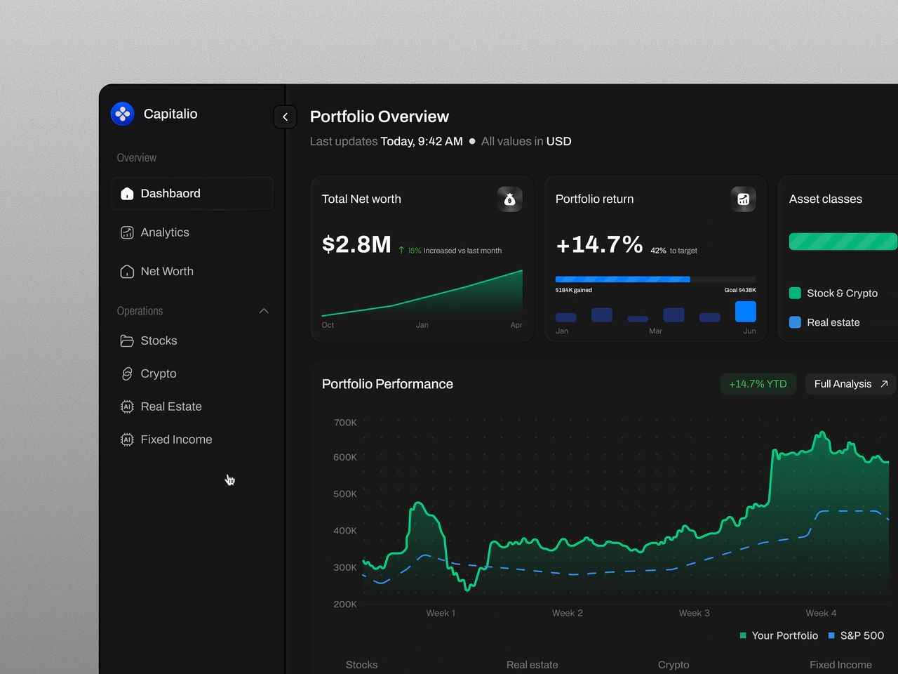The image size is (898, 674).
Task: Click the Stocks folder icon
Action: pos(127,341)
